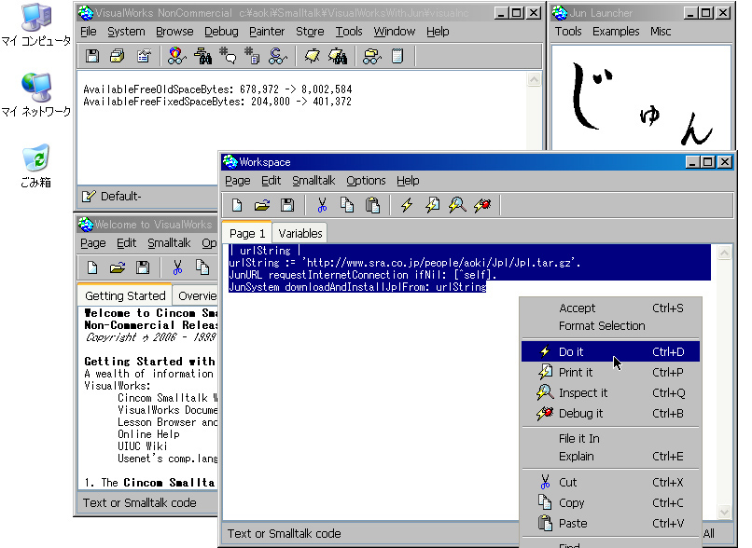Select the Page 1 tab in Workspace

(247, 233)
